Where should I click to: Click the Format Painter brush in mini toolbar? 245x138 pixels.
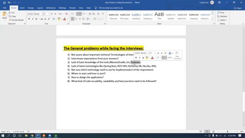tap(165, 53)
